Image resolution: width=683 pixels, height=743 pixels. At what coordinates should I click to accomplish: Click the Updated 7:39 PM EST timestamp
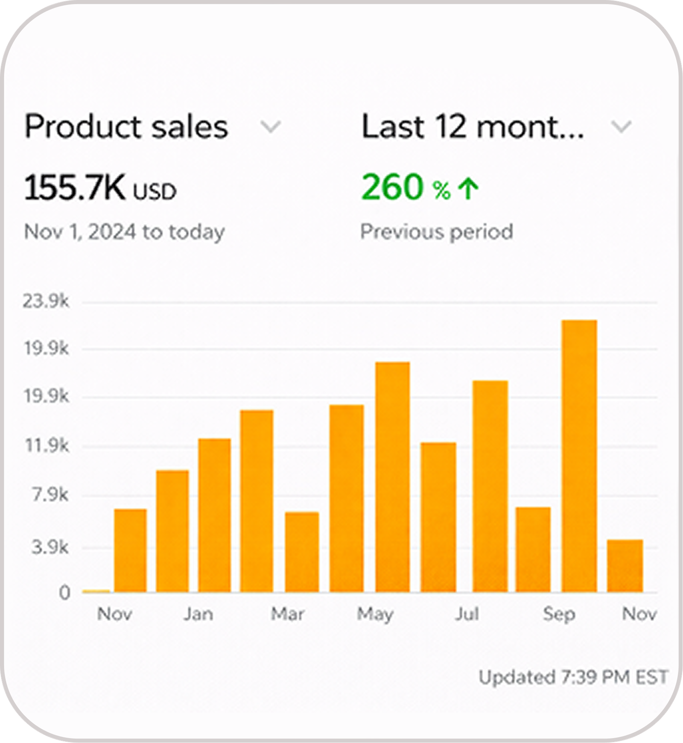pos(573,677)
